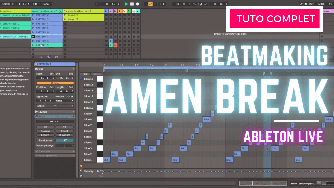Open the quantization menu showing None
The width and height of the screenshot is (334, 188).
[47, 4]
